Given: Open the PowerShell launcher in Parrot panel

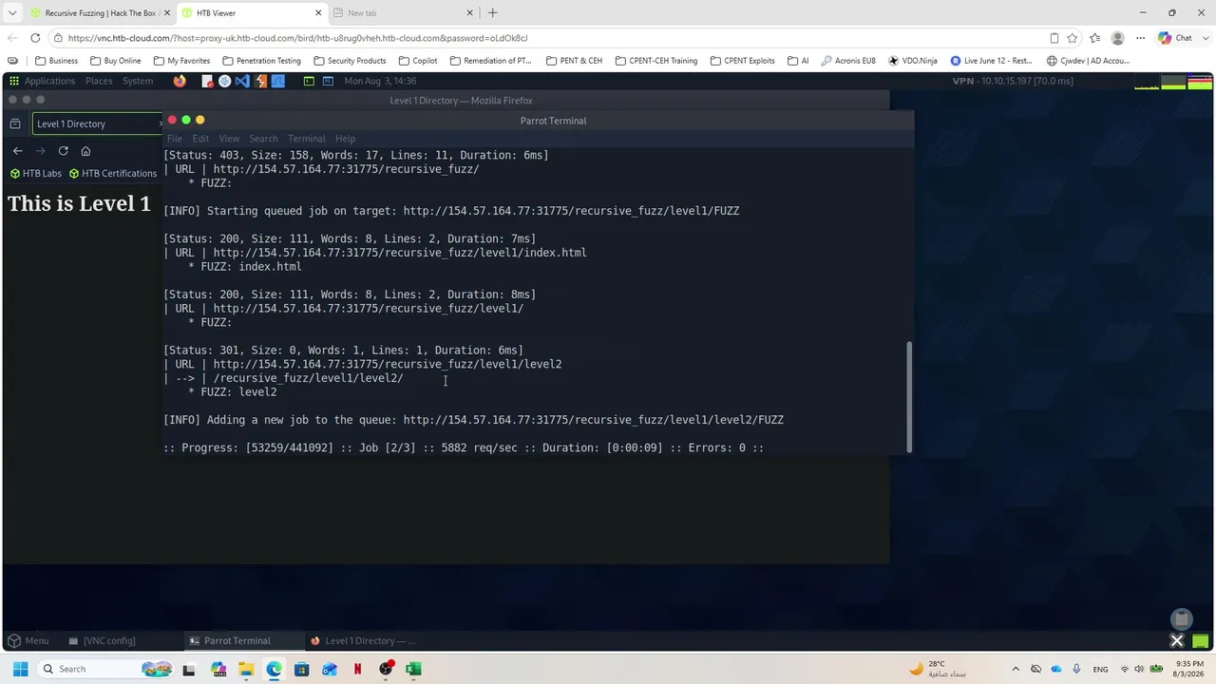Looking at the screenshot, I should click(328, 81).
